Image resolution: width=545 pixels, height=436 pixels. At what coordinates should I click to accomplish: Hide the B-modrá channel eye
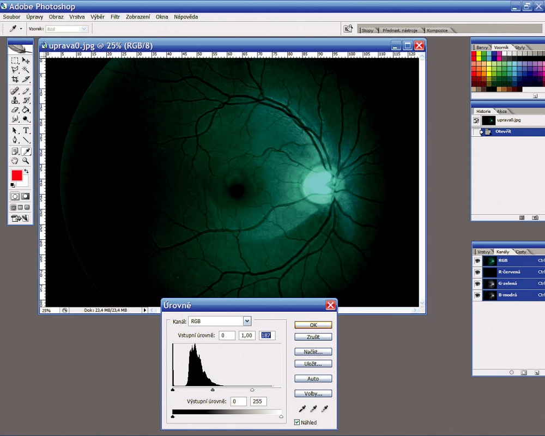point(477,295)
